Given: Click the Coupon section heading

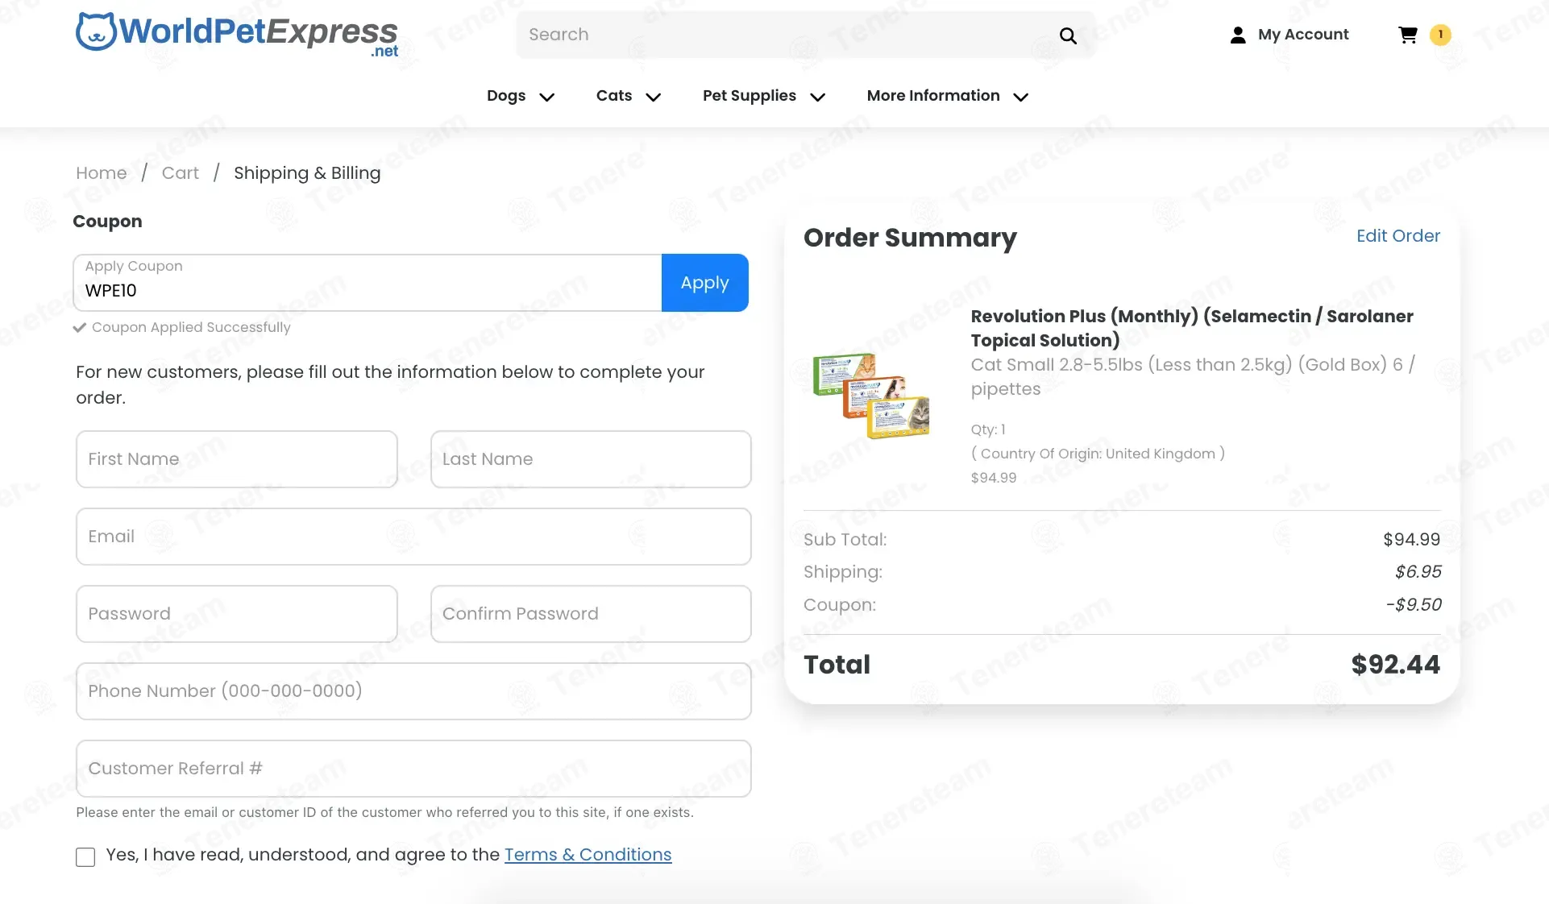Looking at the screenshot, I should coord(107,222).
